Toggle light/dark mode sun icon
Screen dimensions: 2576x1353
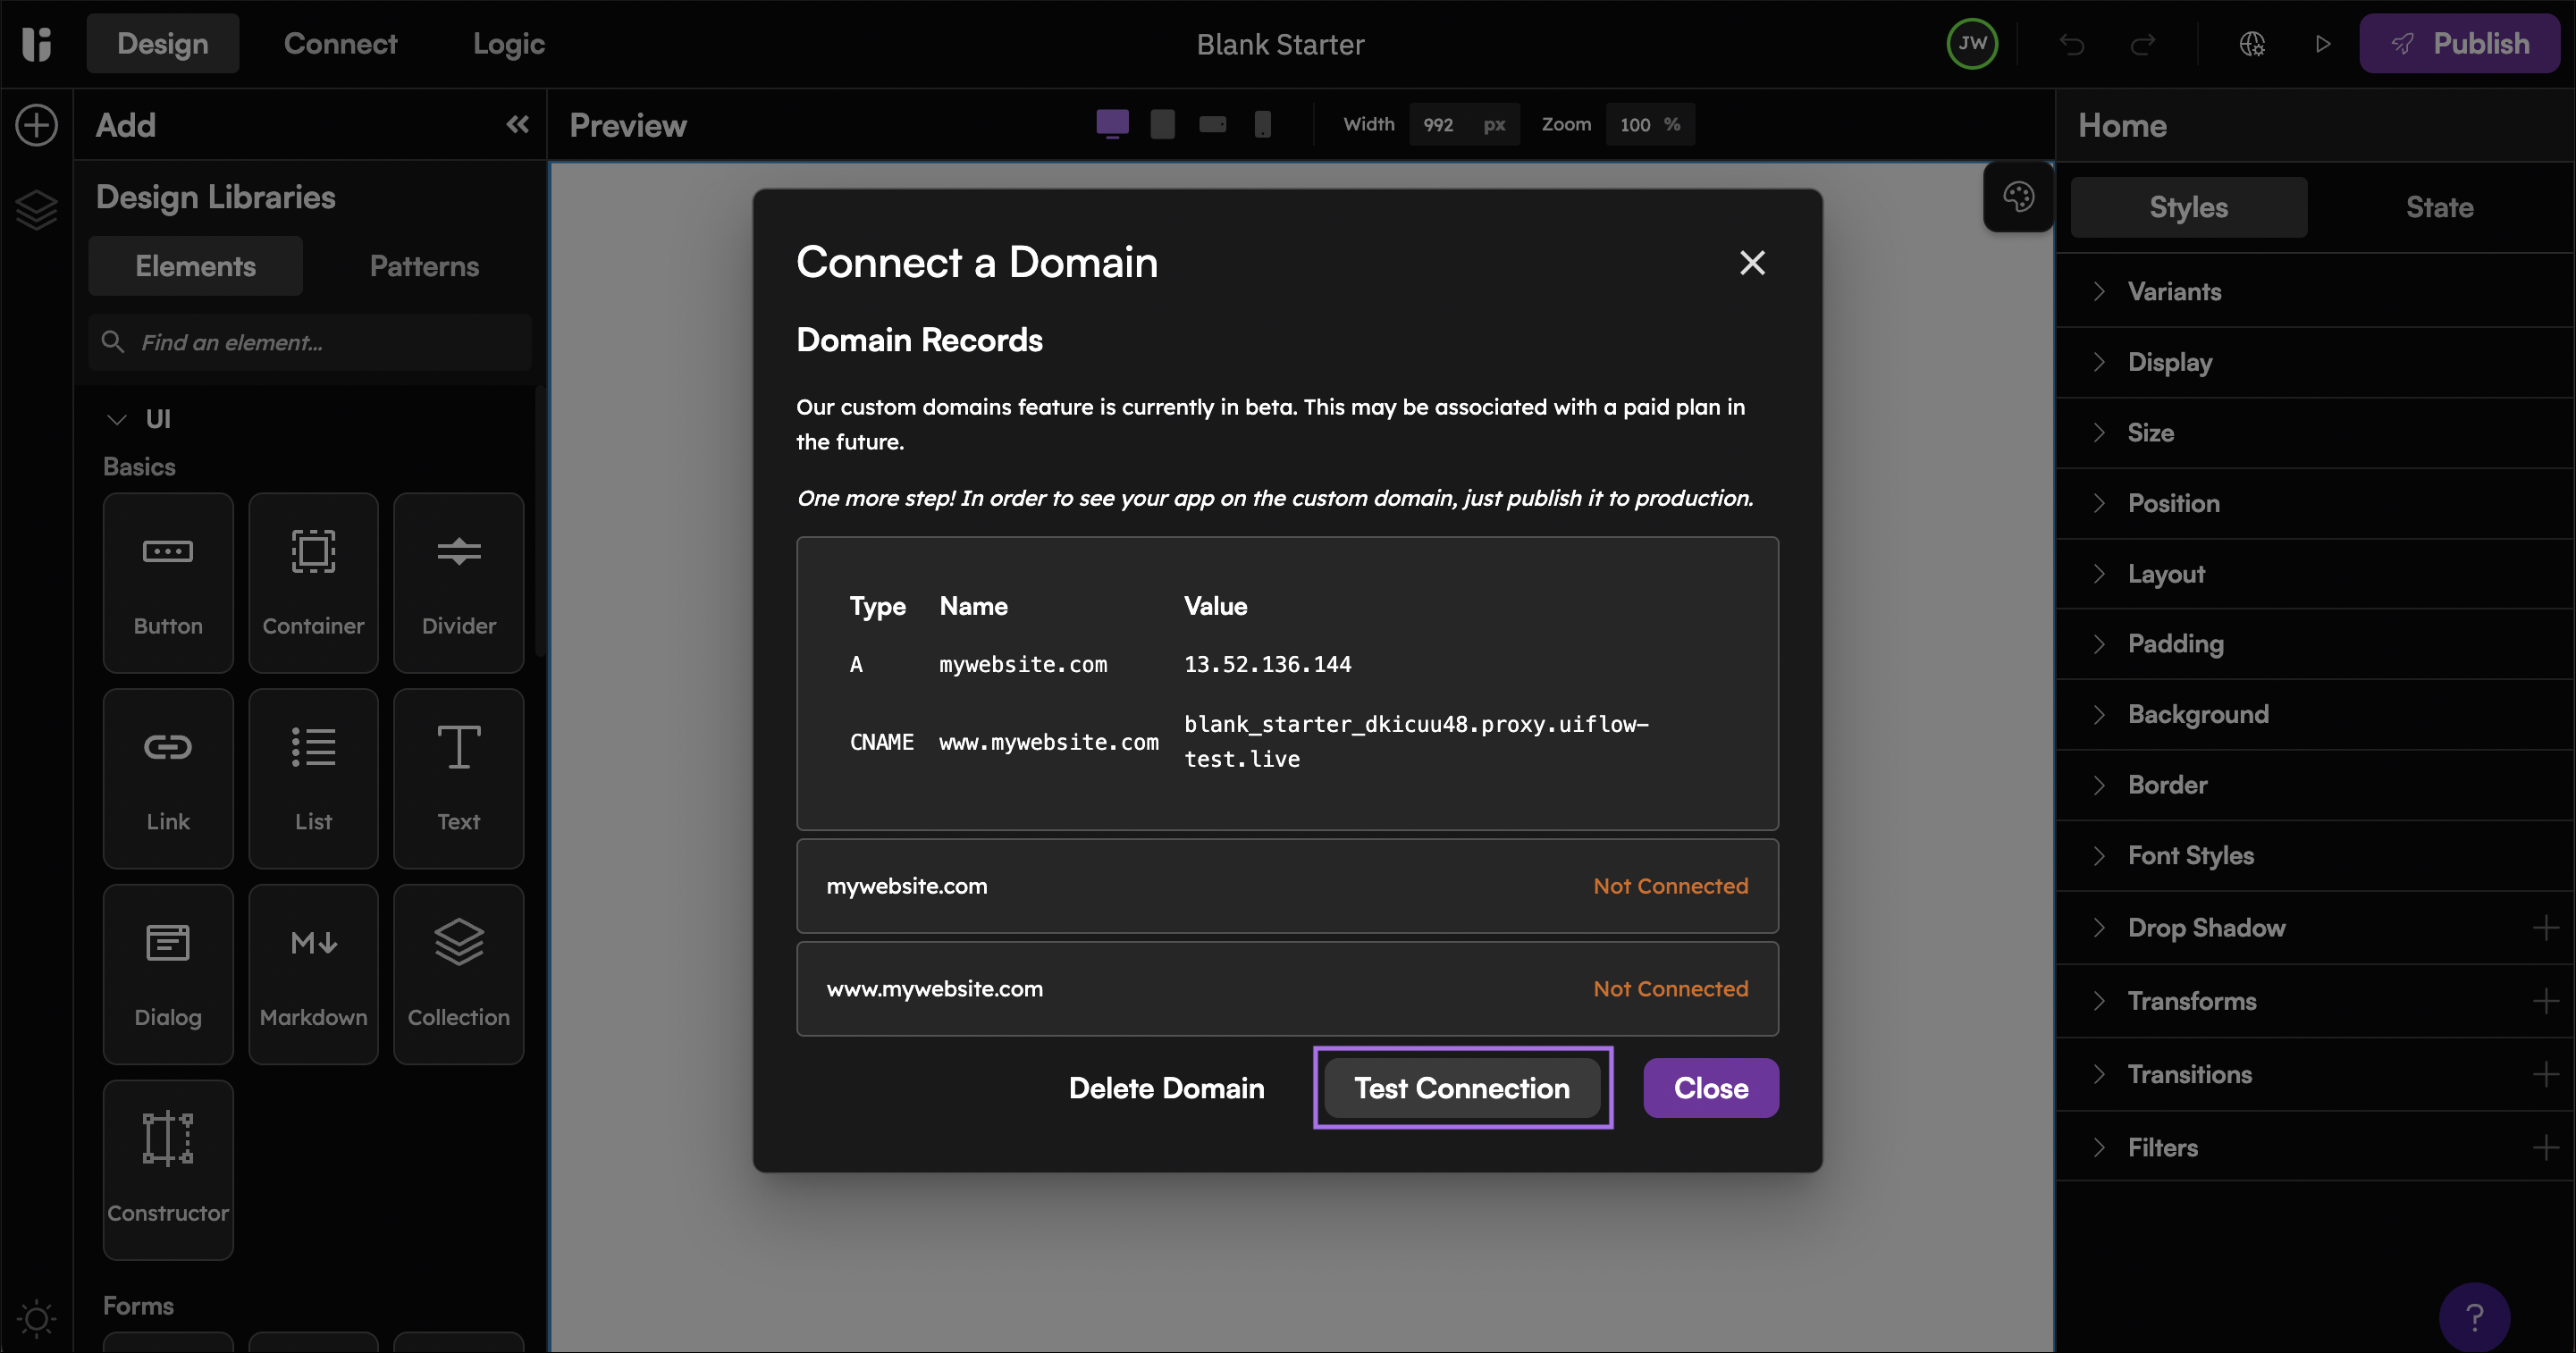click(37, 1317)
